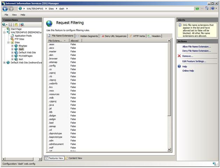Click the info icon in Alerts panel

point(180,25)
